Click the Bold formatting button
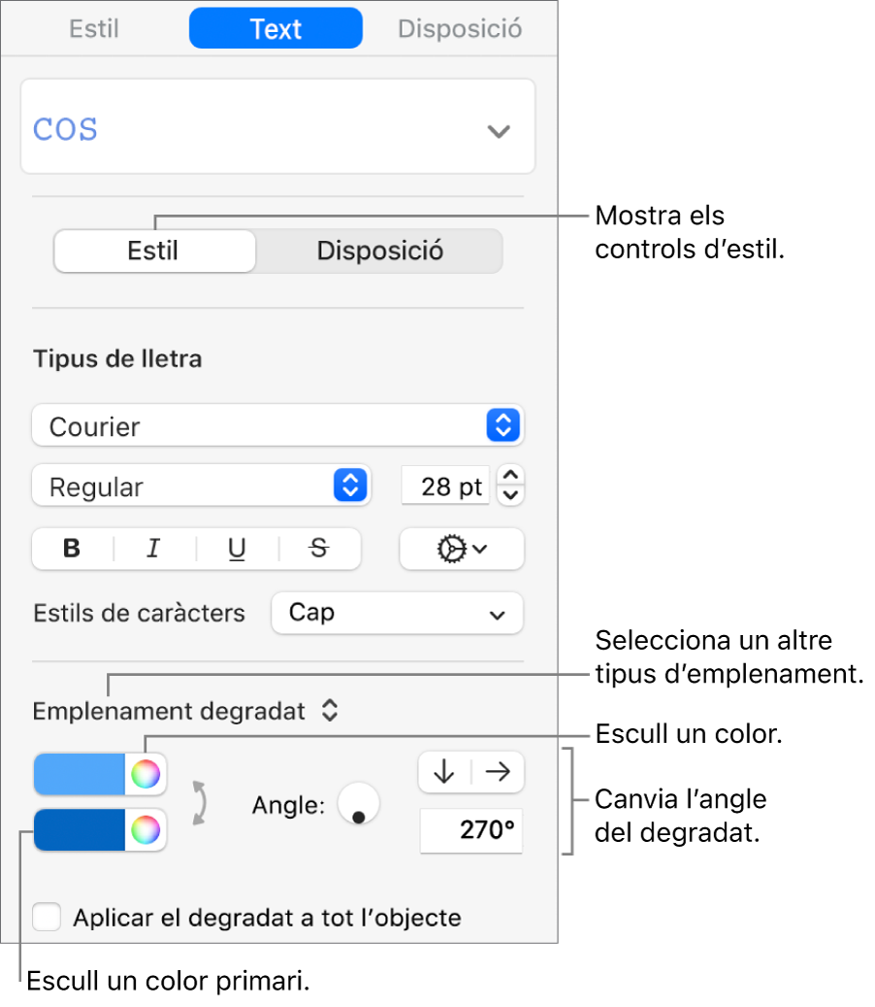 click(x=72, y=550)
